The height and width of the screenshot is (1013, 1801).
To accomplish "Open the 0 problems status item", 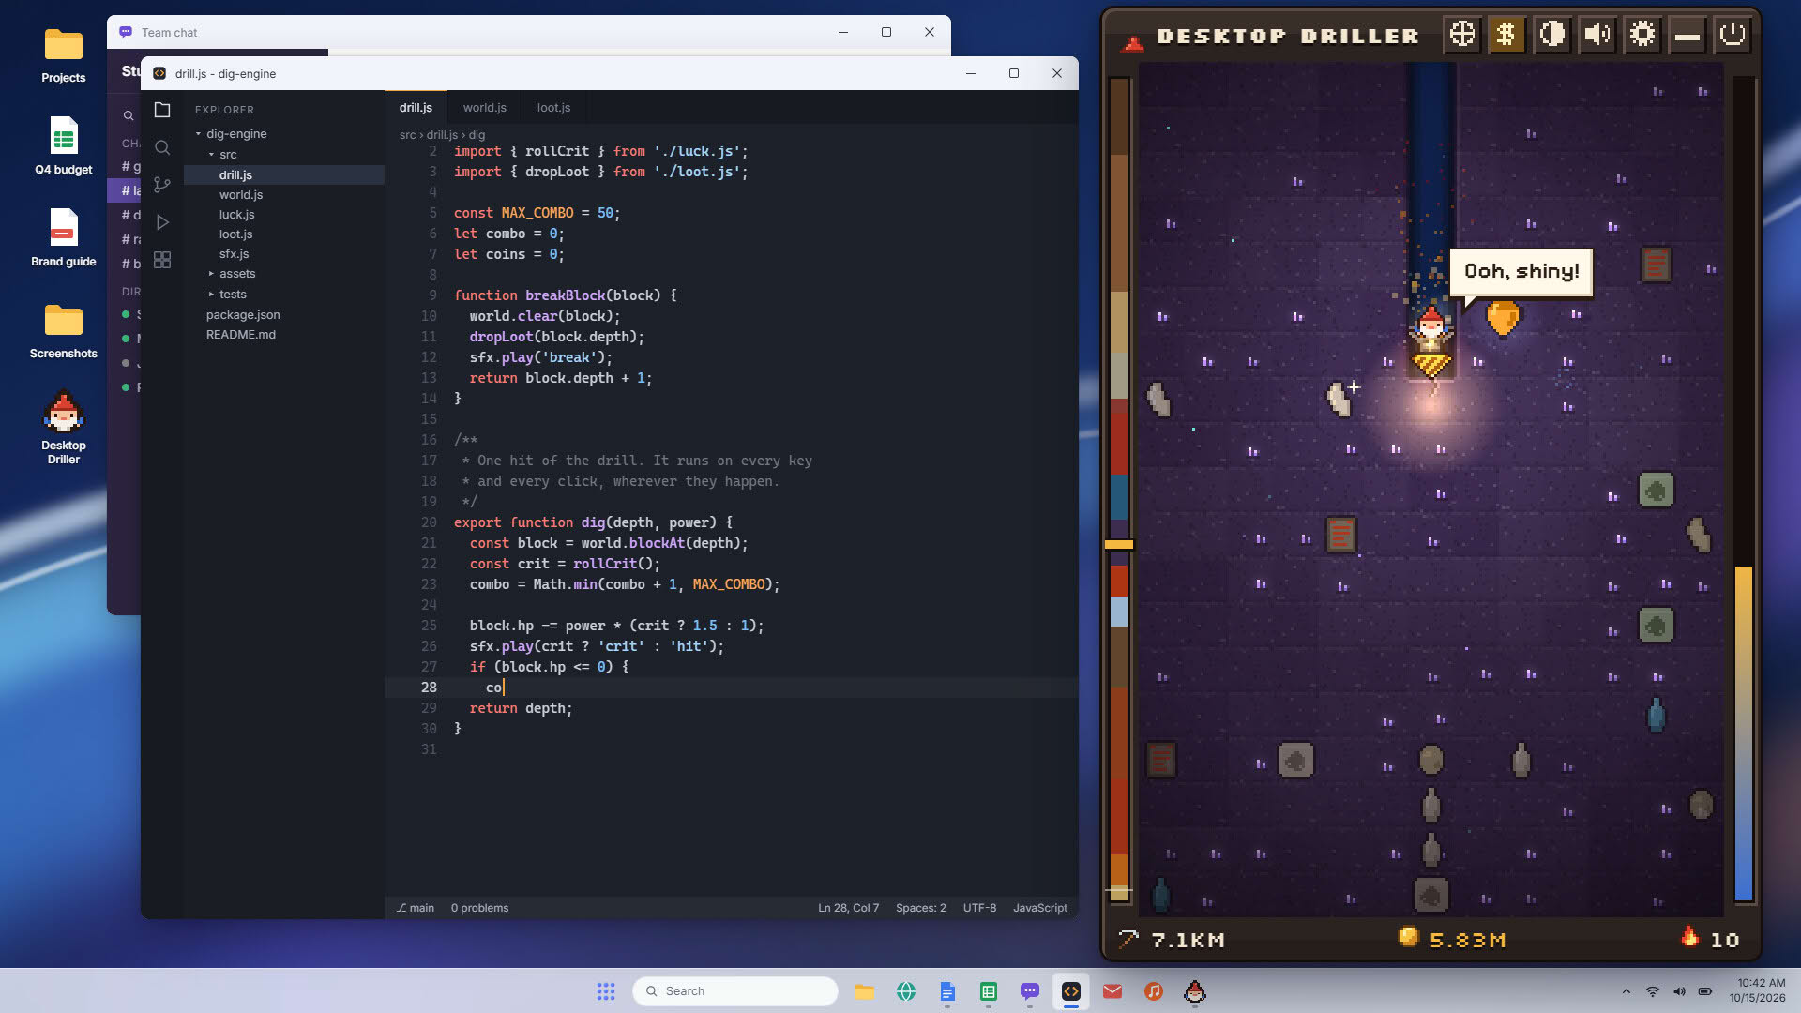I will coord(479,908).
